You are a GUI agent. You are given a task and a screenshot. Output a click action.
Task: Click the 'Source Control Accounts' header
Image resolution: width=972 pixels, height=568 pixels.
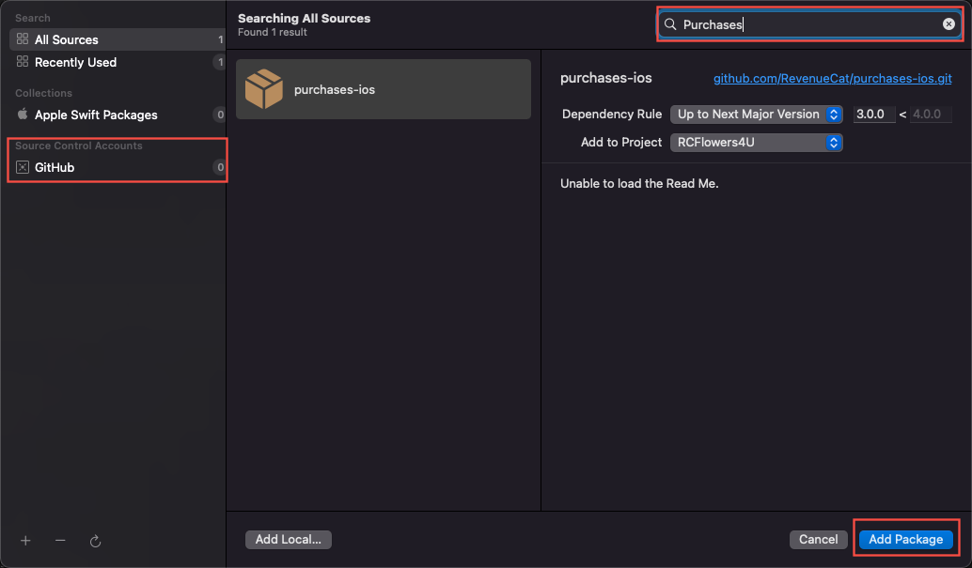pos(79,146)
